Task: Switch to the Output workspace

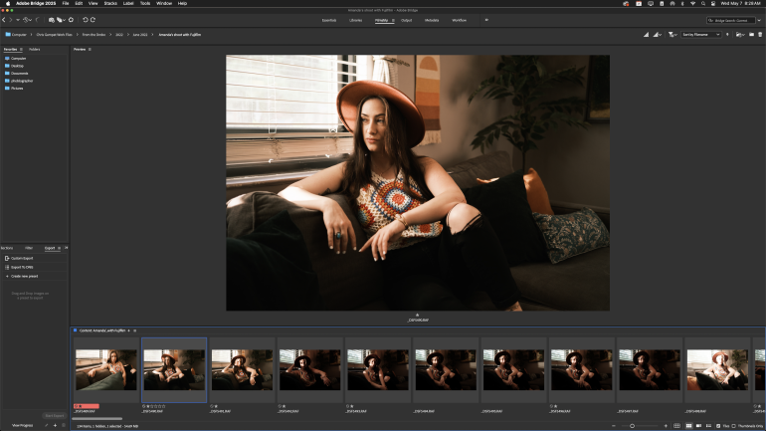Action: (407, 20)
